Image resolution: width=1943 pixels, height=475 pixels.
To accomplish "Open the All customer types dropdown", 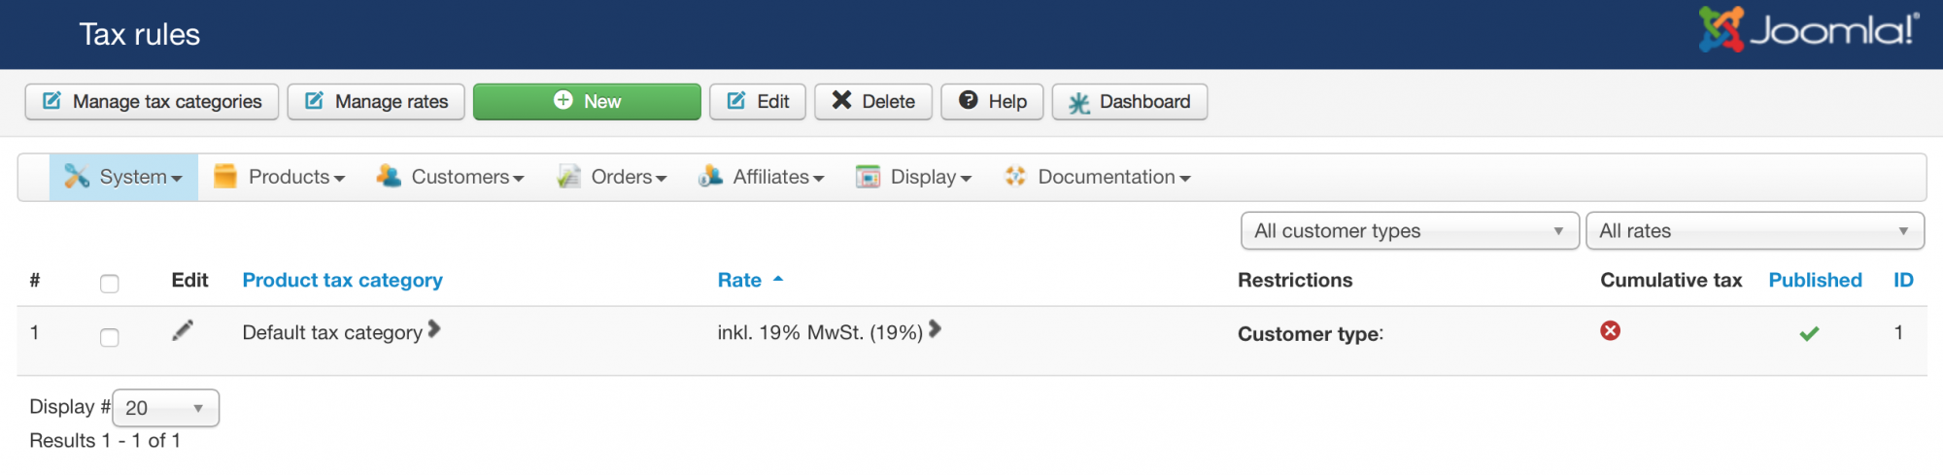I will 1409,231.
